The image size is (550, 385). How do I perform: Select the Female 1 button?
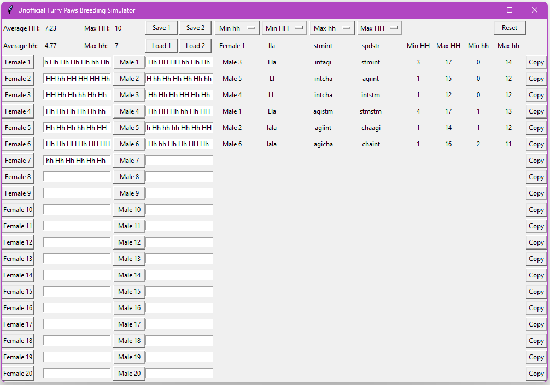(18, 62)
